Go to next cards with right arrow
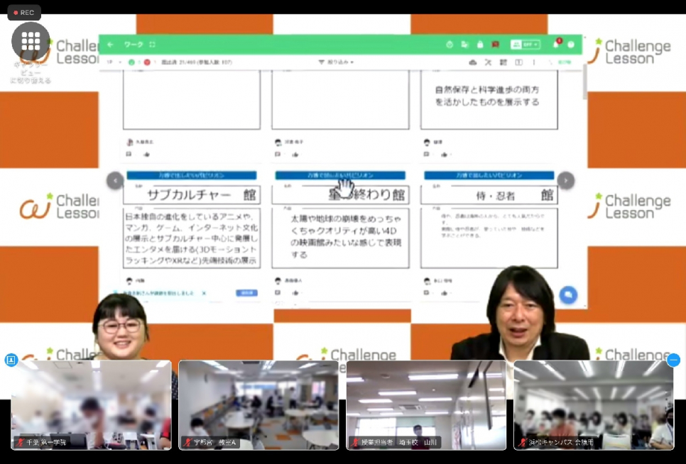Viewport: 686px width, 464px height. [x=566, y=180]
